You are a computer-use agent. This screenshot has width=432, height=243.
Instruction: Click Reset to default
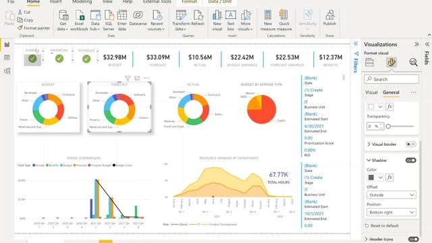pyautogui.click(x=381, y=225)
